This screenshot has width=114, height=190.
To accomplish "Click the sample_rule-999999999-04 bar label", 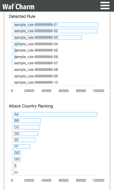I will [36, 44].
